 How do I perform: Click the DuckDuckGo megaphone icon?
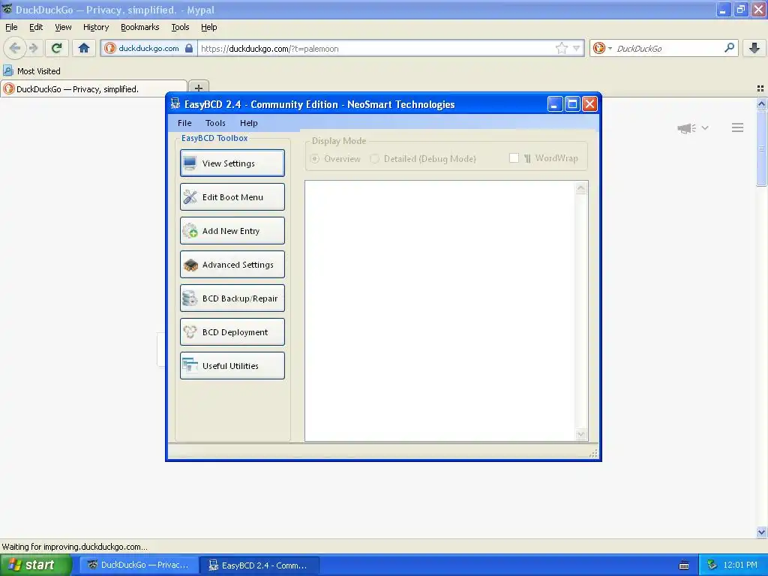click(686, 127)
